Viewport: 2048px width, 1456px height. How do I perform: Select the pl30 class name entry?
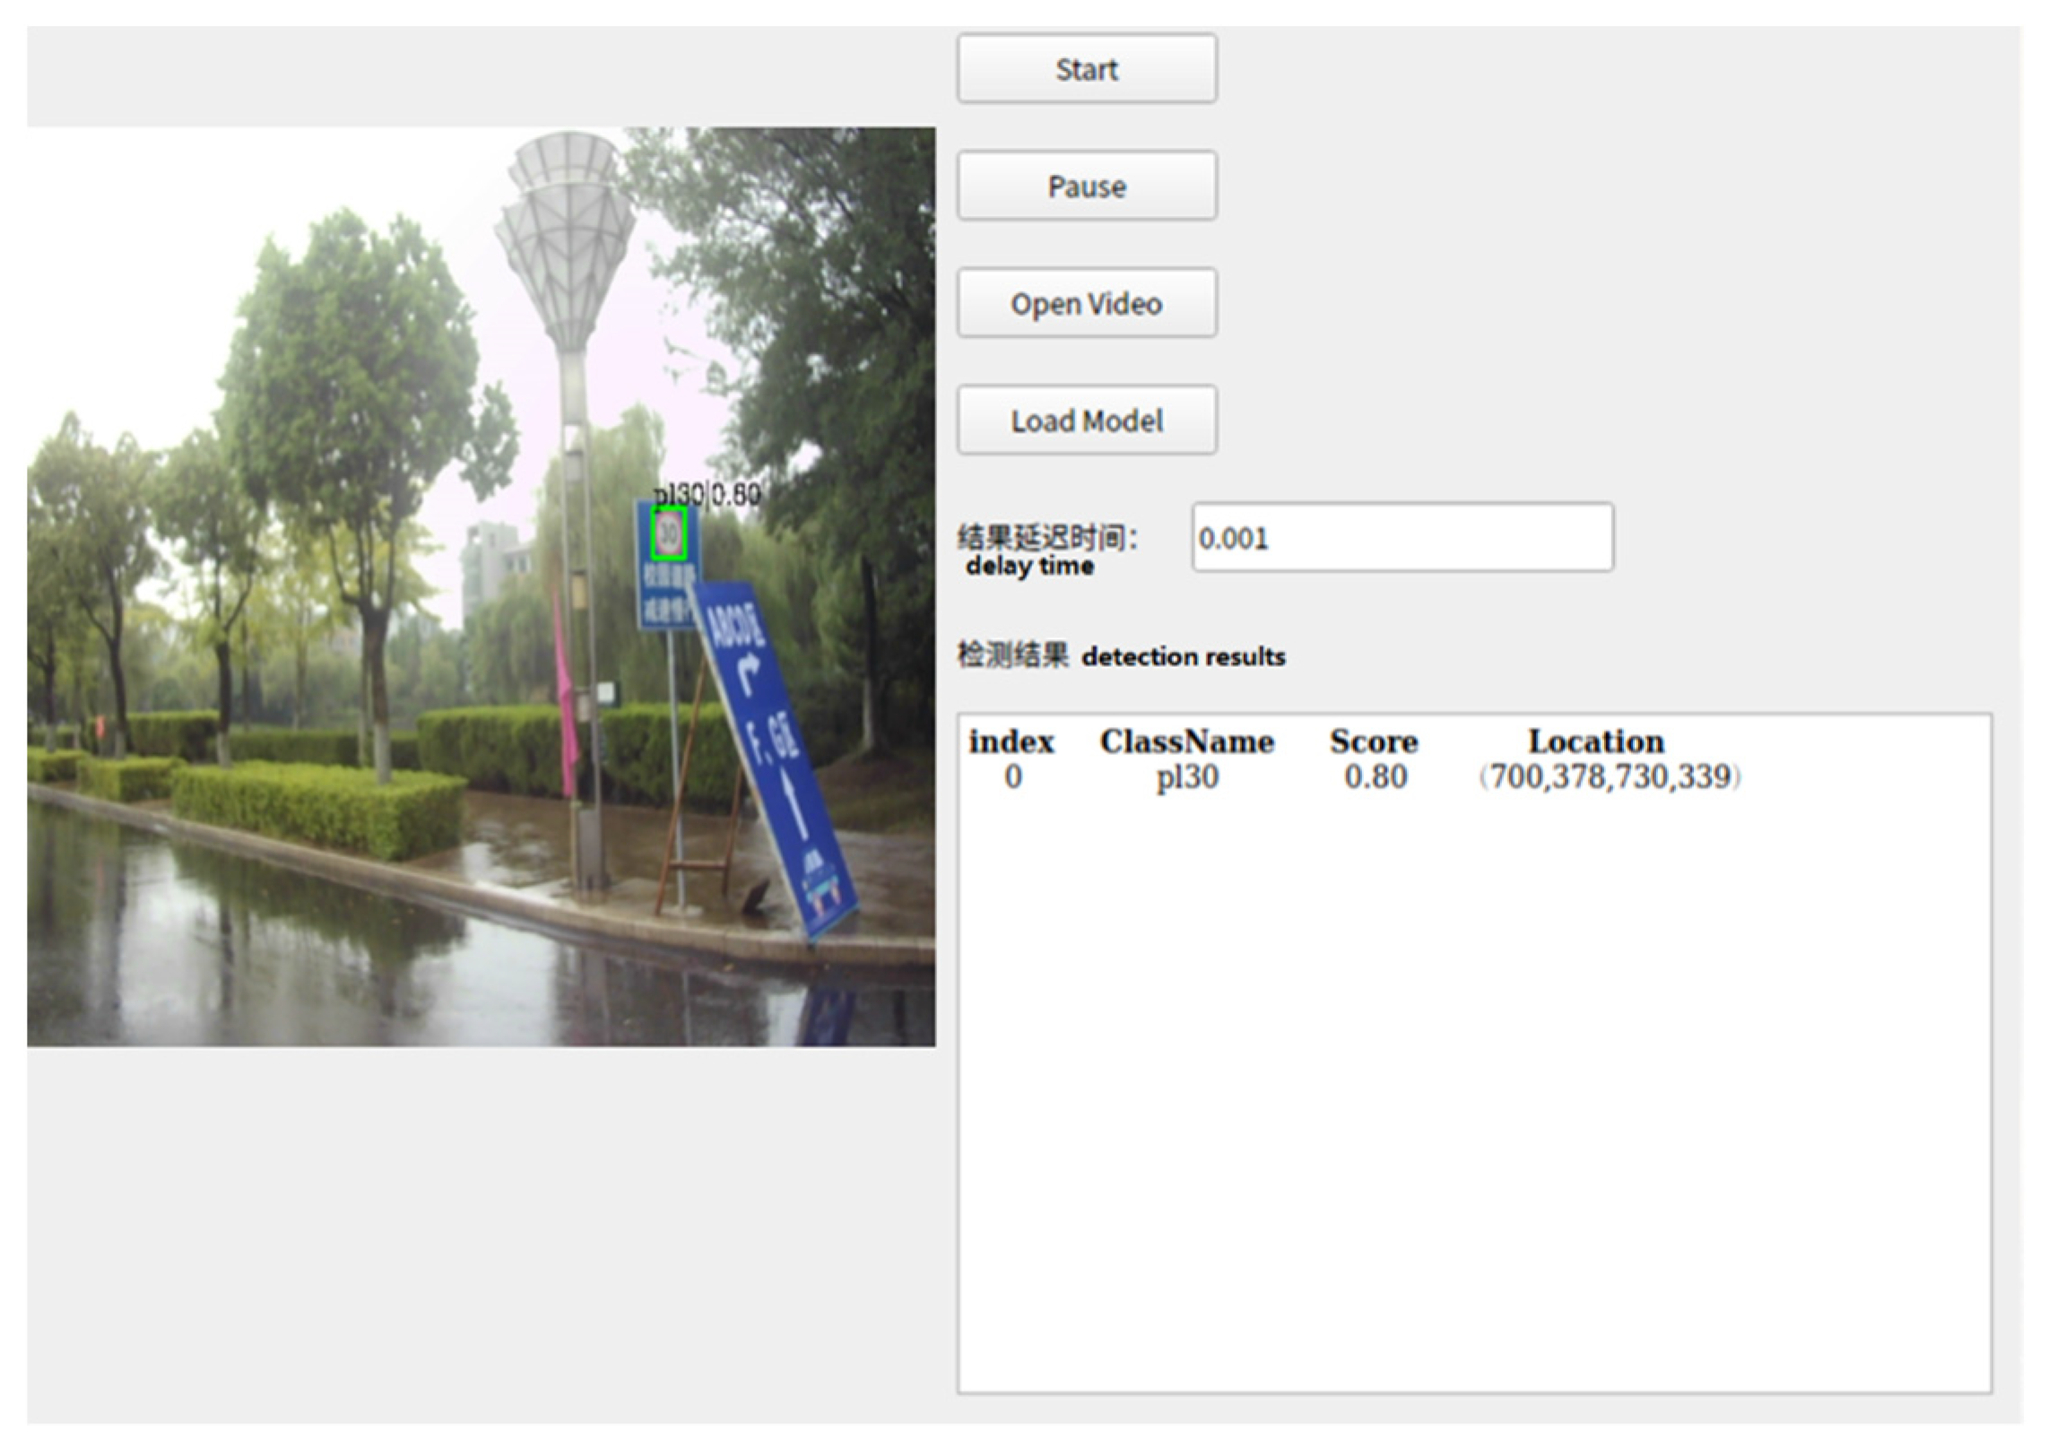coord(1186,776)
